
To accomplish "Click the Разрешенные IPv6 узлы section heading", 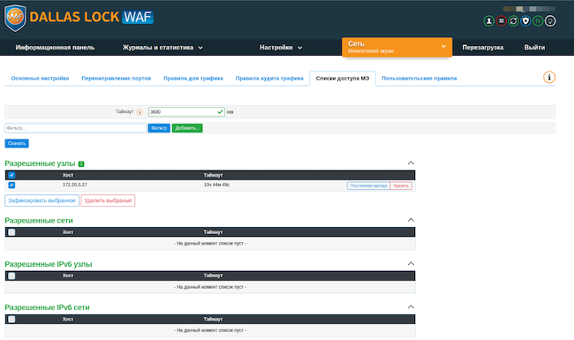I will tap(49, 264).
